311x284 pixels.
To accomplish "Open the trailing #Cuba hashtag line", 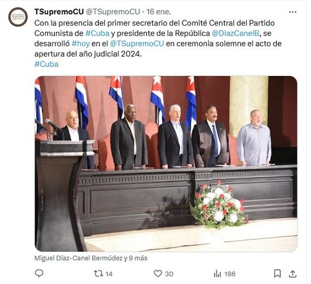I will coord(46,64).
